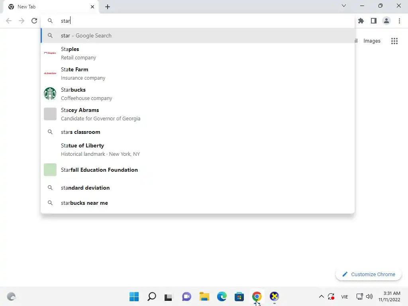Viewport: 408px width, 306px height.
Task: Open File Explorer from taskbar
Action: [x=204, y=296]
